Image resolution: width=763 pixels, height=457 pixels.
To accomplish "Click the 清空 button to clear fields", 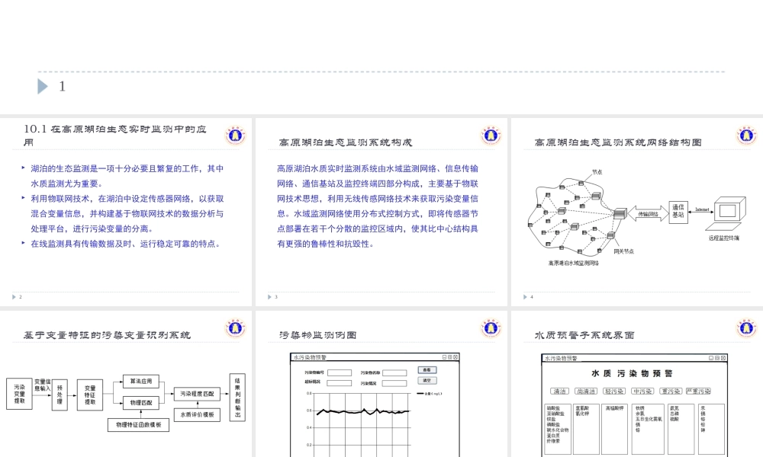I will (427, 381).
